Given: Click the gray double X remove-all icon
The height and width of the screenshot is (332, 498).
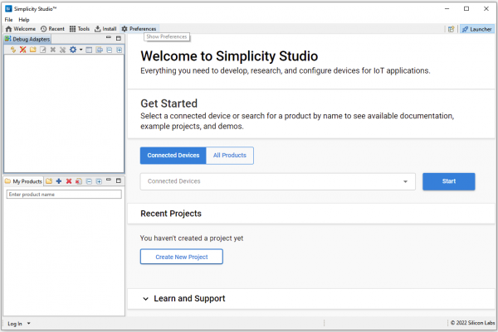Looking at the screenshot, I should click(x=63, y=50).
